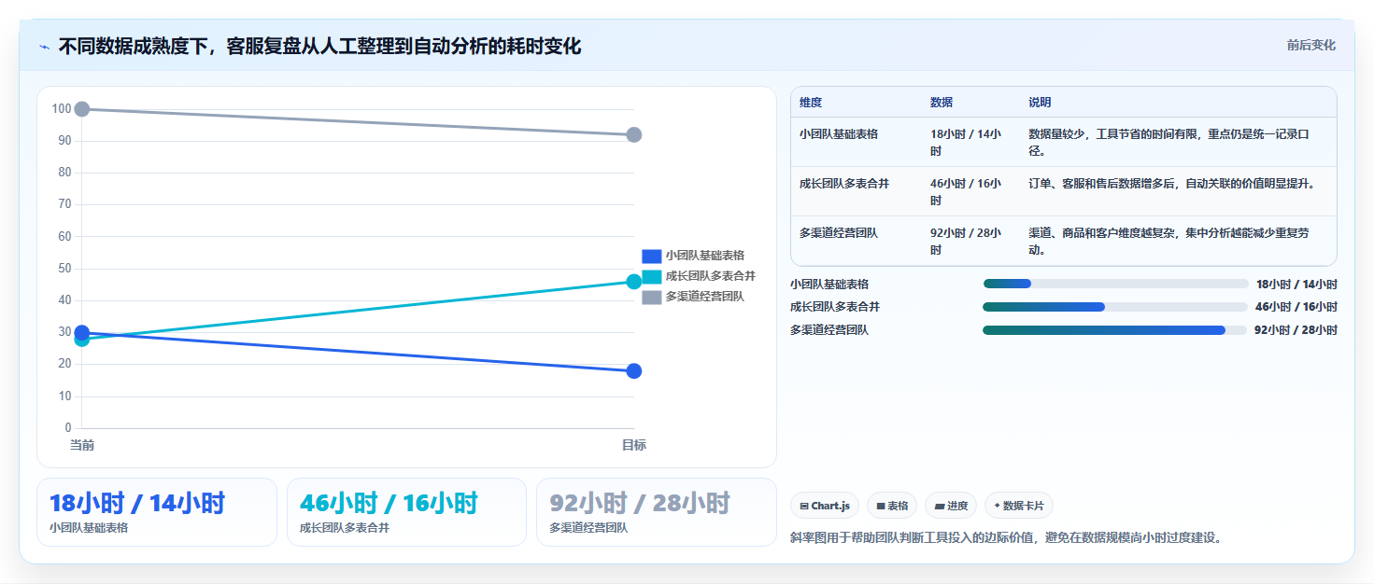Toggle 成长团队多表合并 series via legend label
This screenshot has width=1374, height=584.
pyautogui.click(x=711, y=276)
